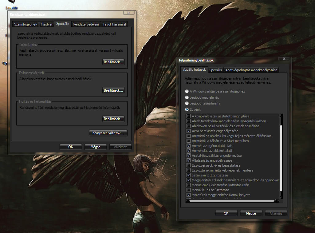This screenshot has height=233, width=315.
Task: Enable Menük ki- és beúsztatása
Action: (x=189, y=190)
